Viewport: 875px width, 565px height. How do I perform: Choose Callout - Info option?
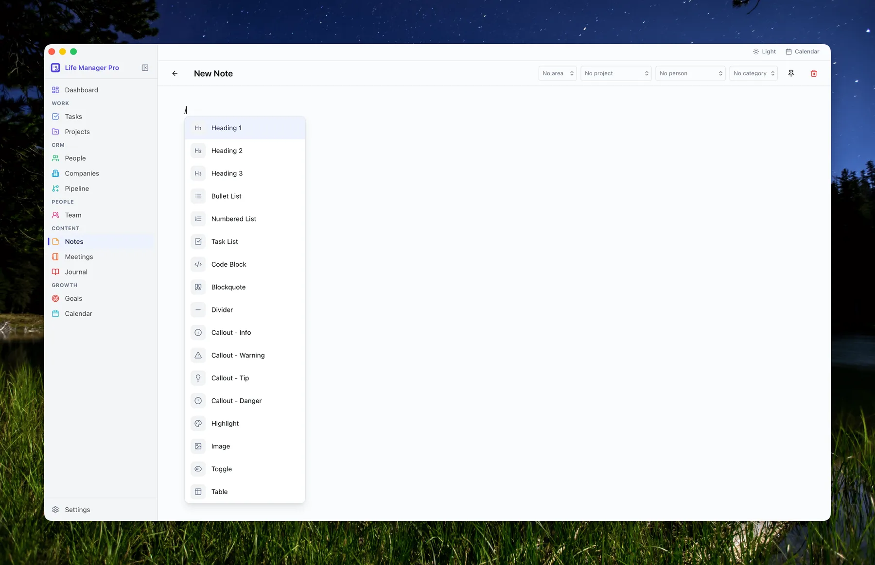(245, 333)
